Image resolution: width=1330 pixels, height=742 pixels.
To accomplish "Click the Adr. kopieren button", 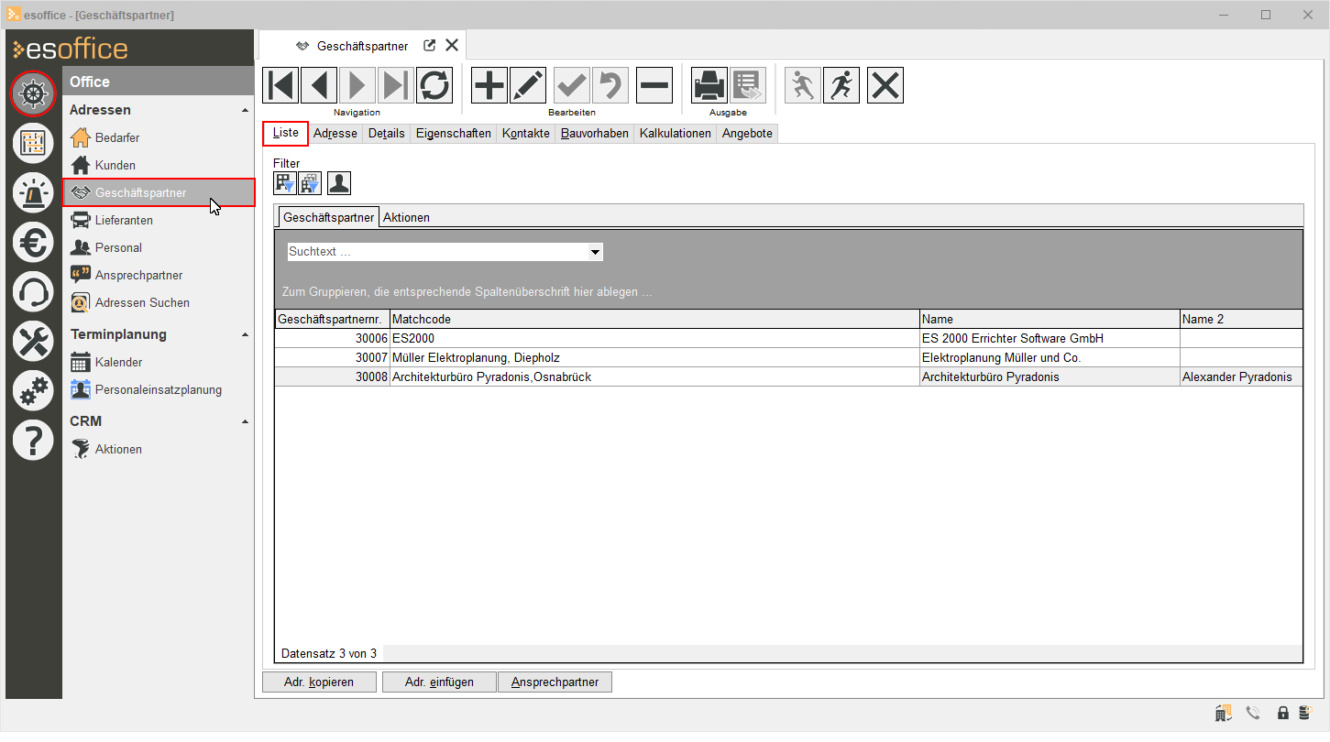I will [319, 682].
